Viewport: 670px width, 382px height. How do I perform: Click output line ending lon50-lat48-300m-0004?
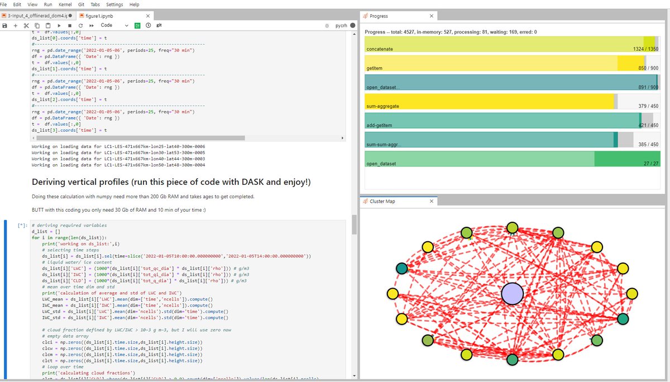(x=118, y=166)
